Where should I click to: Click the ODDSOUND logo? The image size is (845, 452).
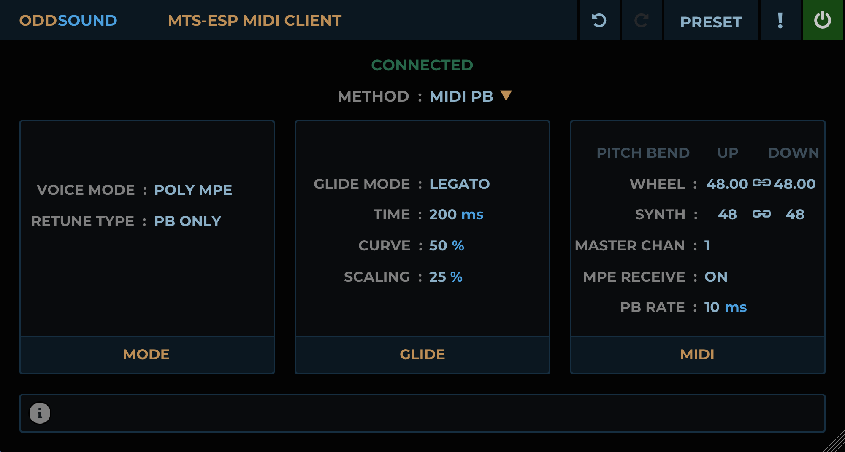click(x=68, y=21)
